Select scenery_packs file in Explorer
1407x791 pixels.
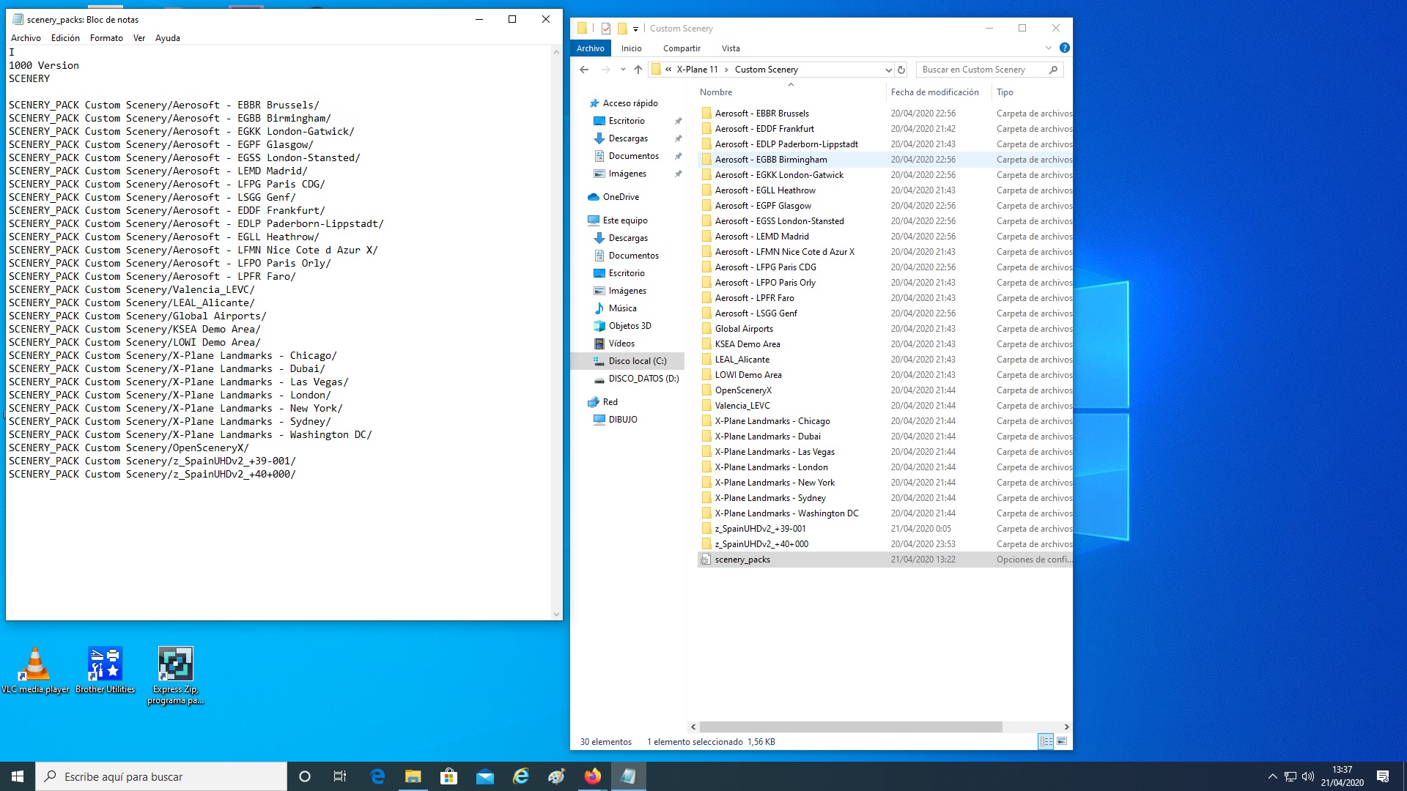point(885,560)
